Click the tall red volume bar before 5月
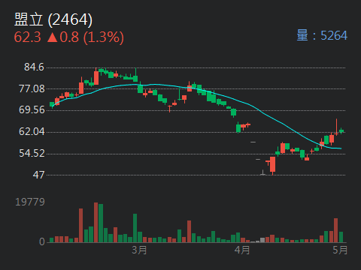Image resolution: width=361 pixels, height=270 pixels. [x=335, y=230]
